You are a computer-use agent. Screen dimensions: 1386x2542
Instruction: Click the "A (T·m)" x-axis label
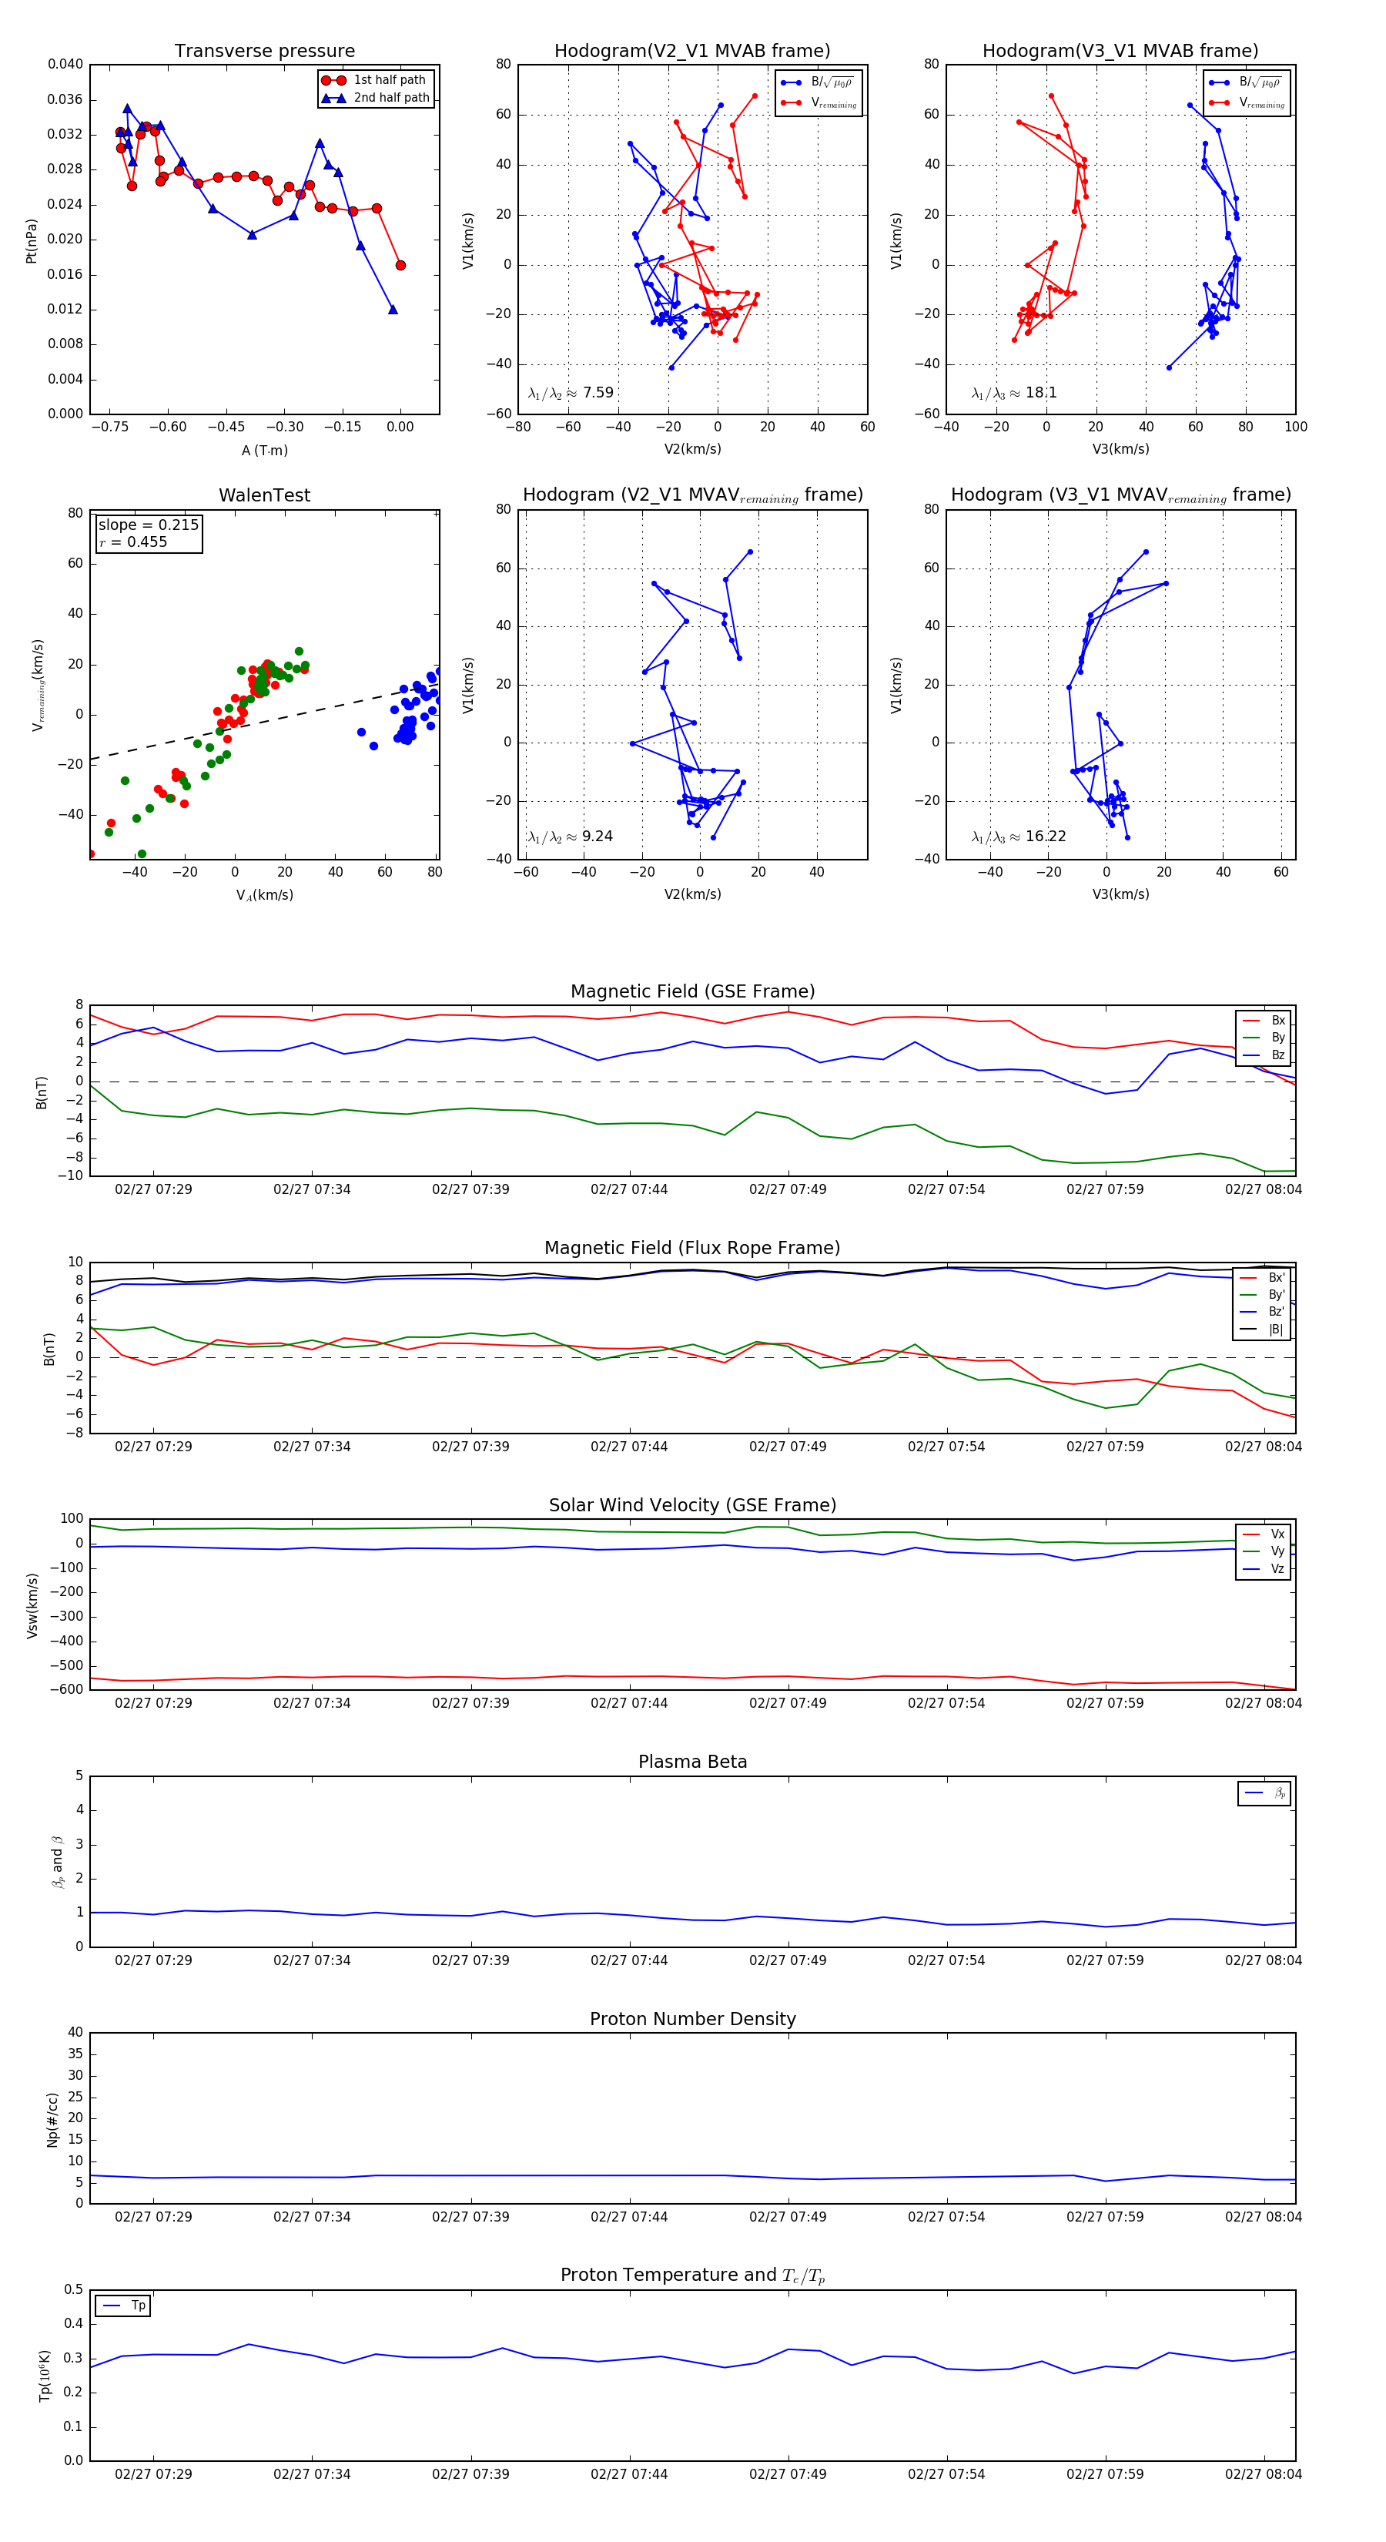(264, 451)
